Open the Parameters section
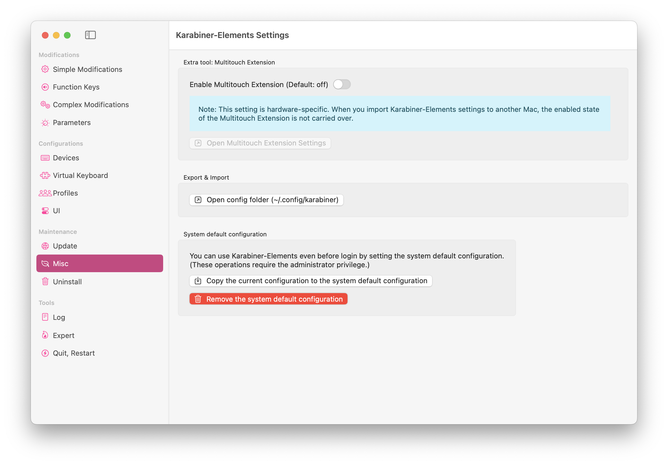 [x=72, y=122]
